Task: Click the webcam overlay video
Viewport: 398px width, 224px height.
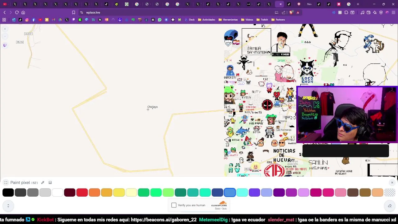Action: click(x=347, y=114)
